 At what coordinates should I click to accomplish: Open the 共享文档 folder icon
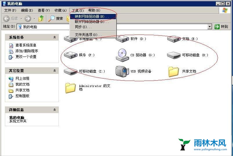point(174,71)
